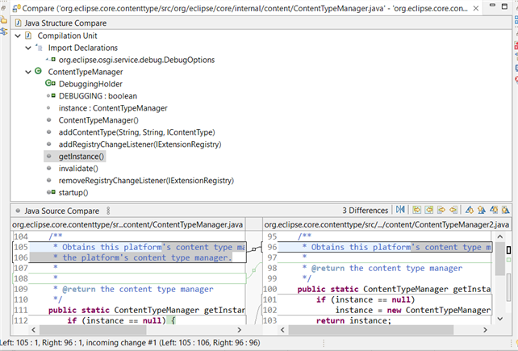
Task: Click right arrow of left pane horizontal scrollbar
Action: pyautogui.click(x=240, y=329)
